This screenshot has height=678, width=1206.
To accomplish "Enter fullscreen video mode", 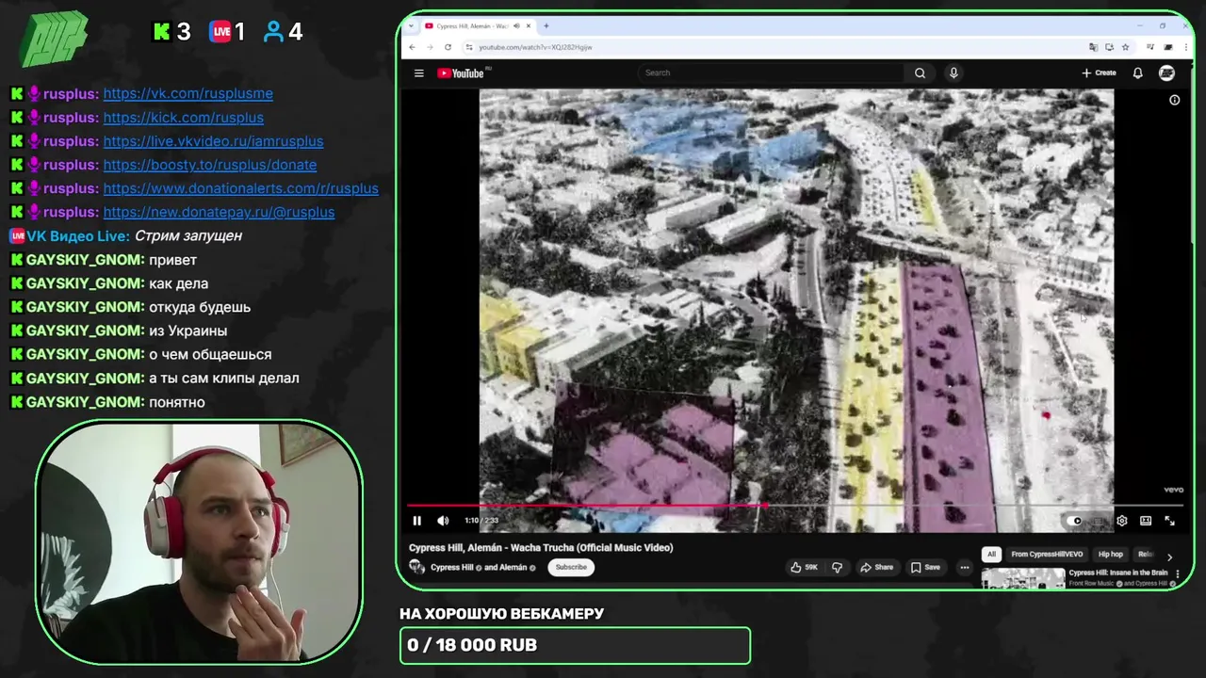I will coord(1170,521).
